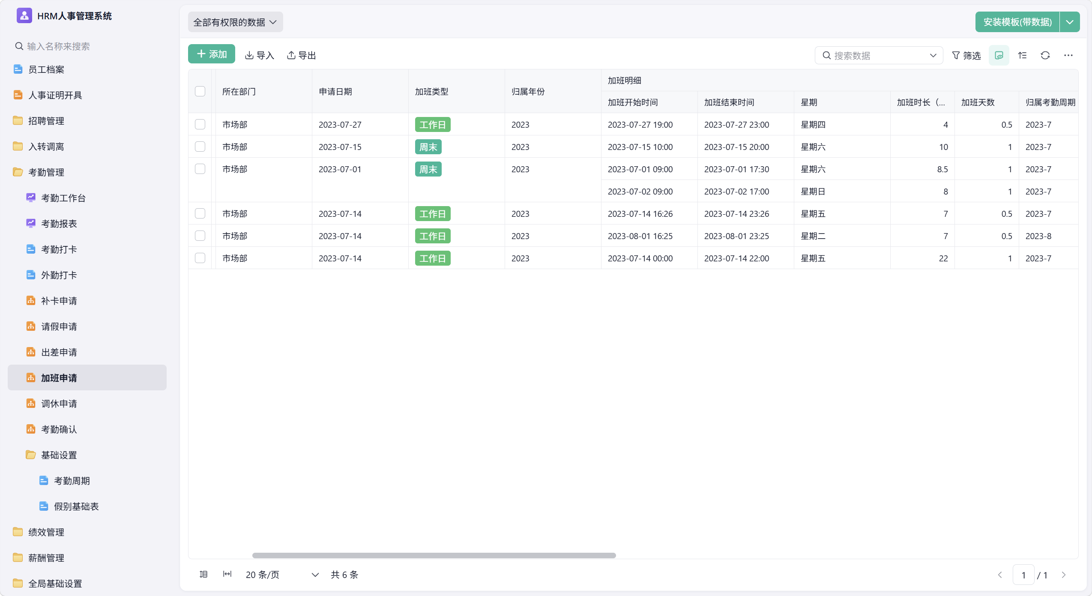Click the 申请日期 column header
The width and height of the screenshot is (1092, 596).
[x=360, y=91]
